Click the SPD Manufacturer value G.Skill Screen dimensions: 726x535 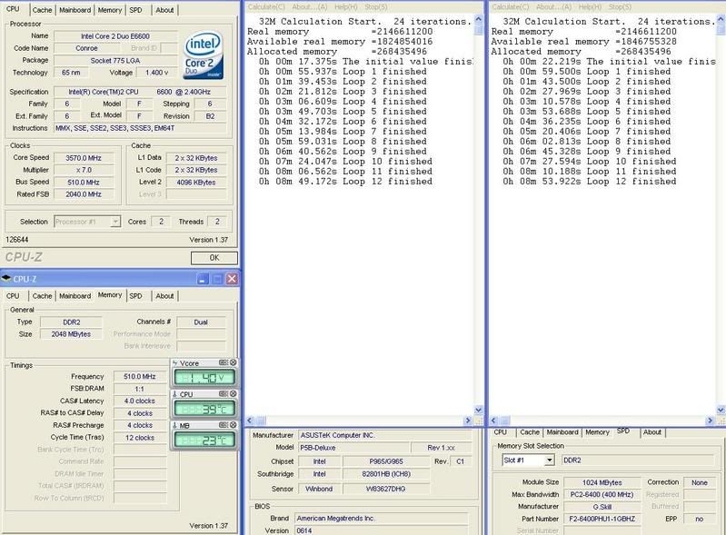pyautogui.click(x=602, y=507)
